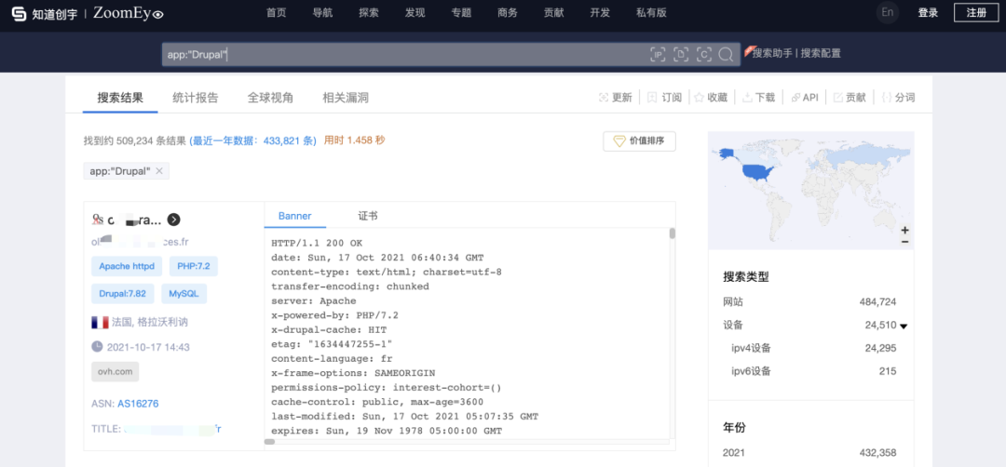Image resolution: width=1006 pixels, height=467 pixels.
Task: Click 法国, 格拉沃利讷 location text
Action: click(x=149, y=322)
